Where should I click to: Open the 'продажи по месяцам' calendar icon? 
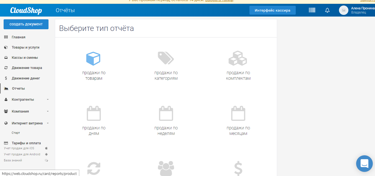point(238,113)
